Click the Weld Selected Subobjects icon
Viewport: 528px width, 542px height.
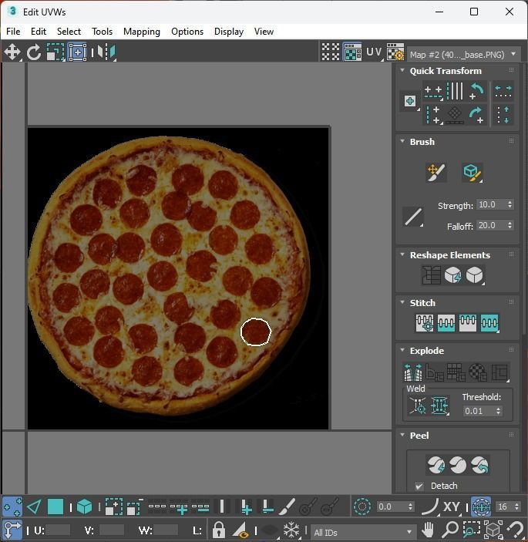pos(439,406)
